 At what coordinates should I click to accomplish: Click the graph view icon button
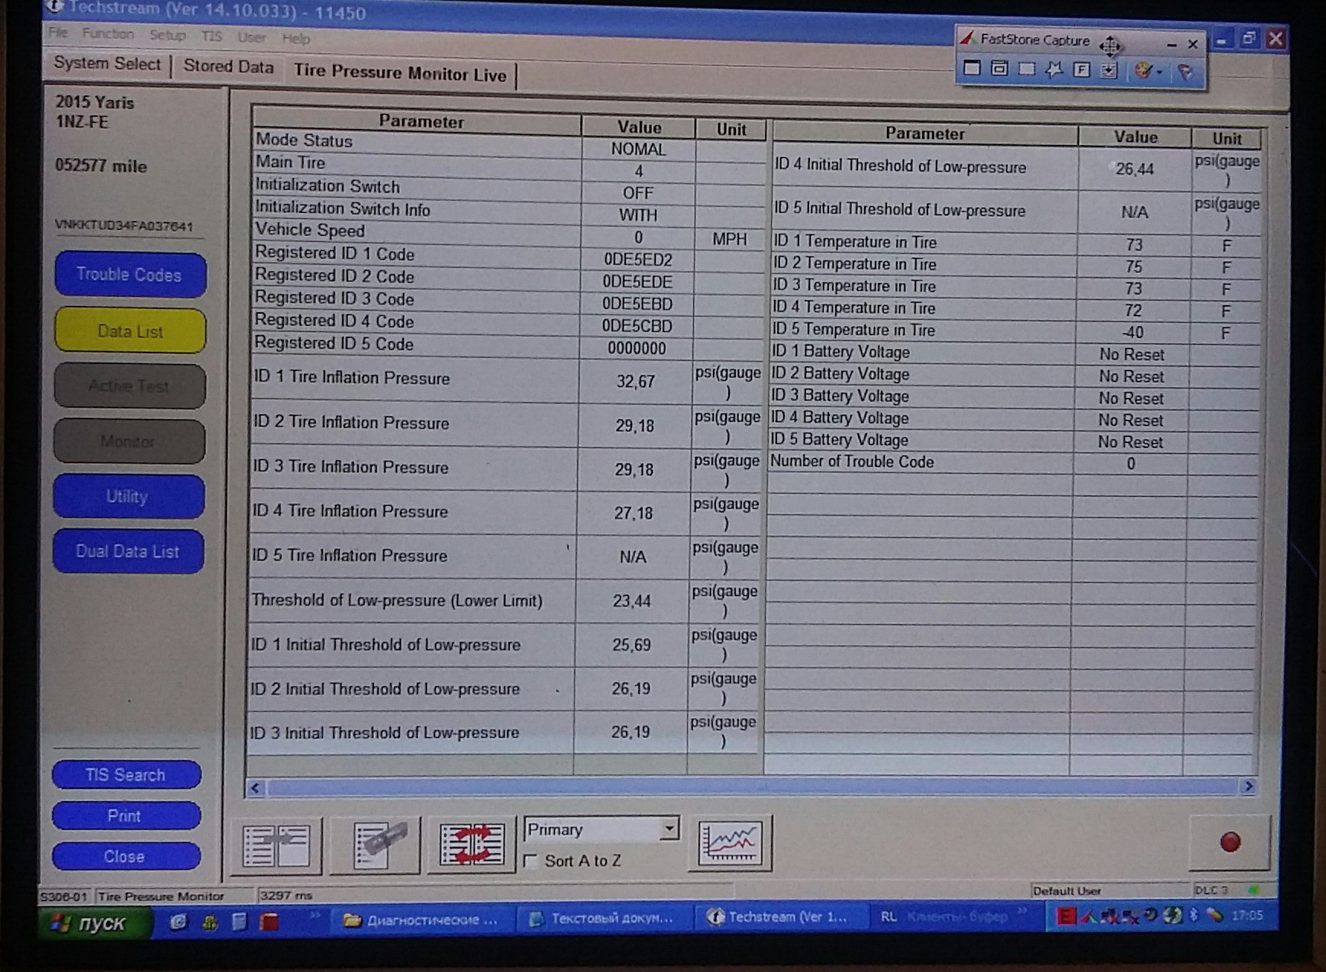coord(730,843)
